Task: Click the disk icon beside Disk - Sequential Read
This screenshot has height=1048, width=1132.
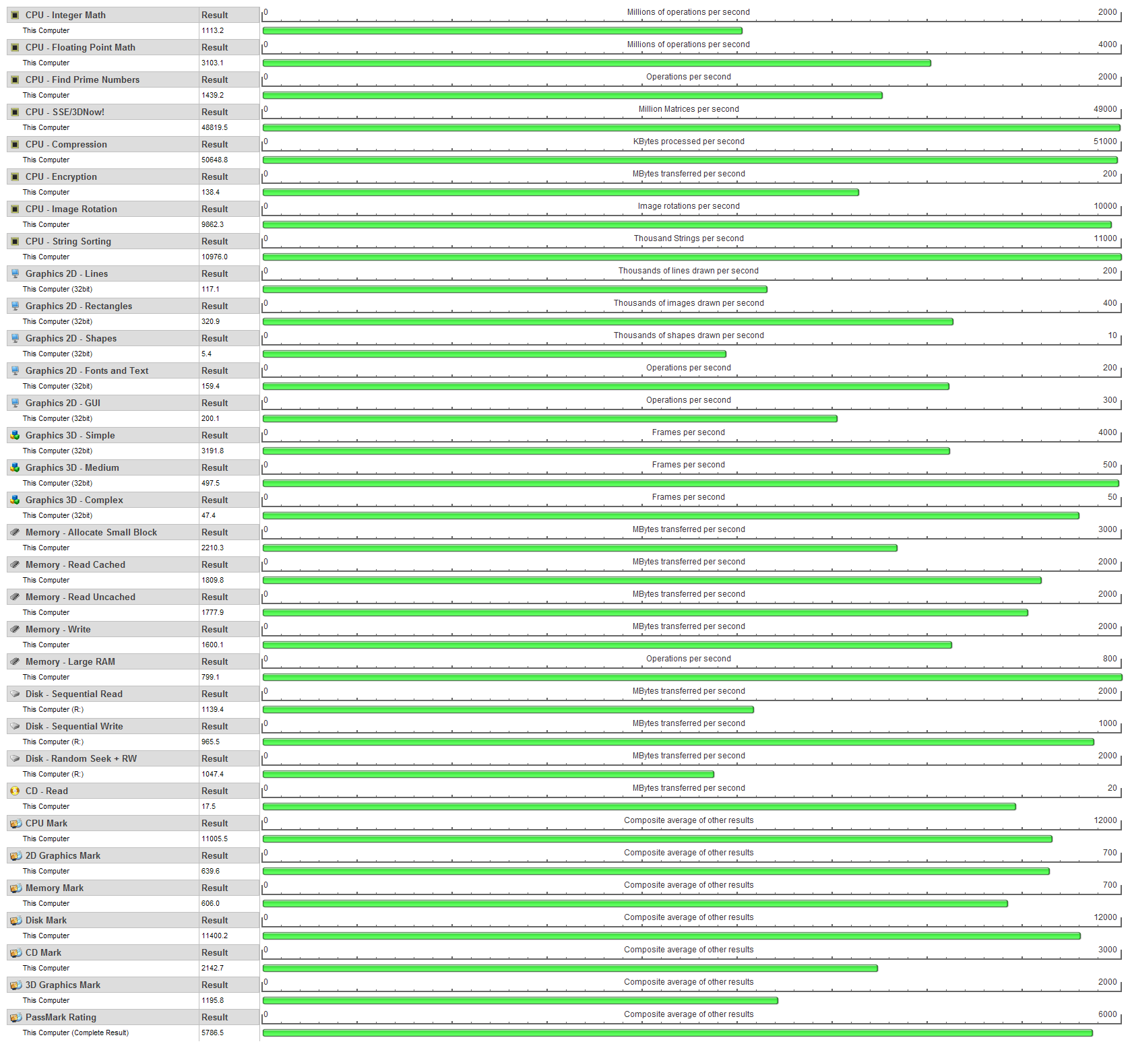Action: point(15,694)
